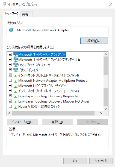Click the QoS パケット スケジューラ item icon
The image size is (115, 167).
click(16, 65)
